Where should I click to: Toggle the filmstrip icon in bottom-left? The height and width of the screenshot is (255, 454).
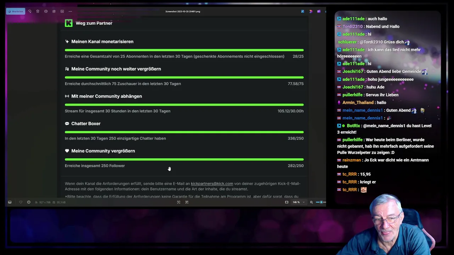coord(10,202)
